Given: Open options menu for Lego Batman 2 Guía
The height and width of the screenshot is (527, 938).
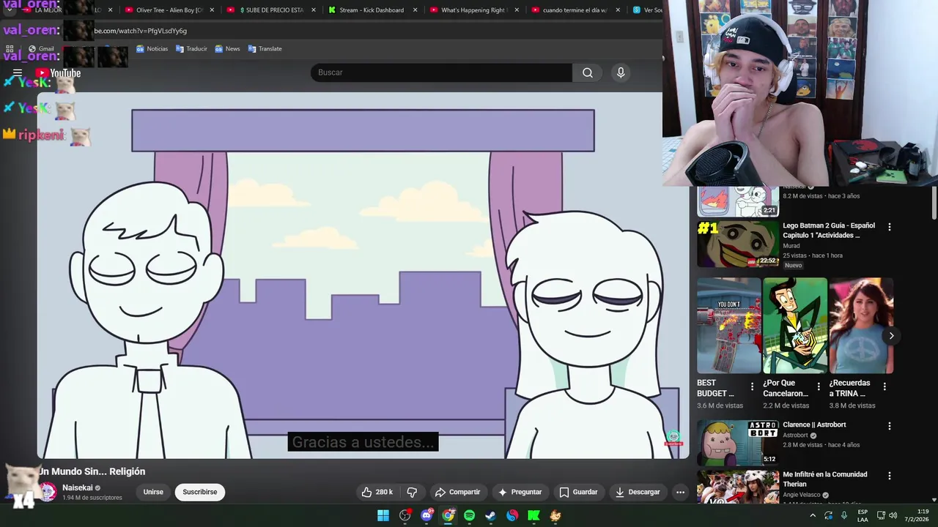Looking at the screenshot, I should [890, 227].
